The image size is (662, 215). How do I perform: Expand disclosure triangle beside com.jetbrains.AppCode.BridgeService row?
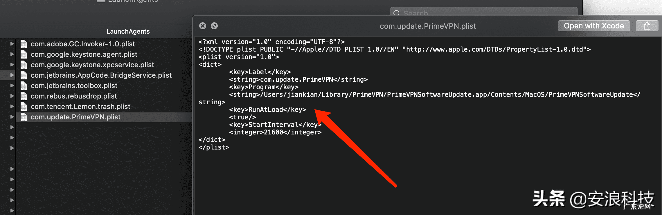[12, 75]
